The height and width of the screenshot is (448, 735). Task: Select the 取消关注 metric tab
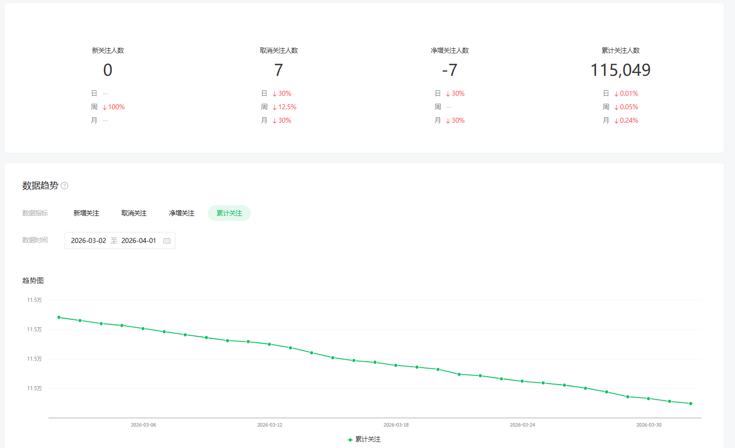pyautogui.click(x=134, y=213)
